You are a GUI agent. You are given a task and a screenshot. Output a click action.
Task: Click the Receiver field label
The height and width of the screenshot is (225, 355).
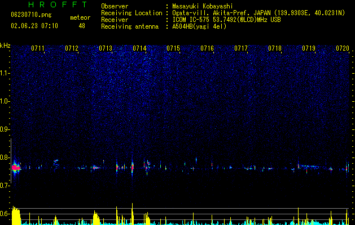115,20
